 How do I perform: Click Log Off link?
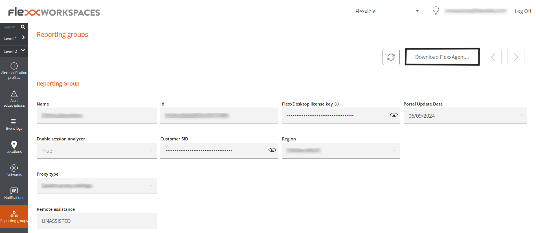tap(523, 11)
